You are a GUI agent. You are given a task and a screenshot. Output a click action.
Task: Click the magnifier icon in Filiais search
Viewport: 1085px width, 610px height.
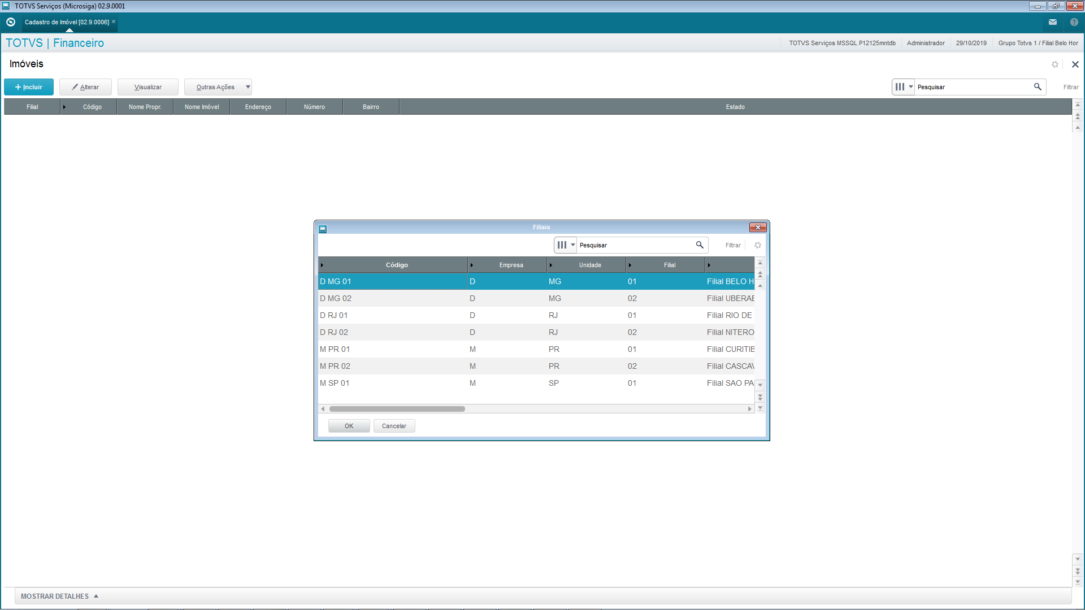[699, 245]
